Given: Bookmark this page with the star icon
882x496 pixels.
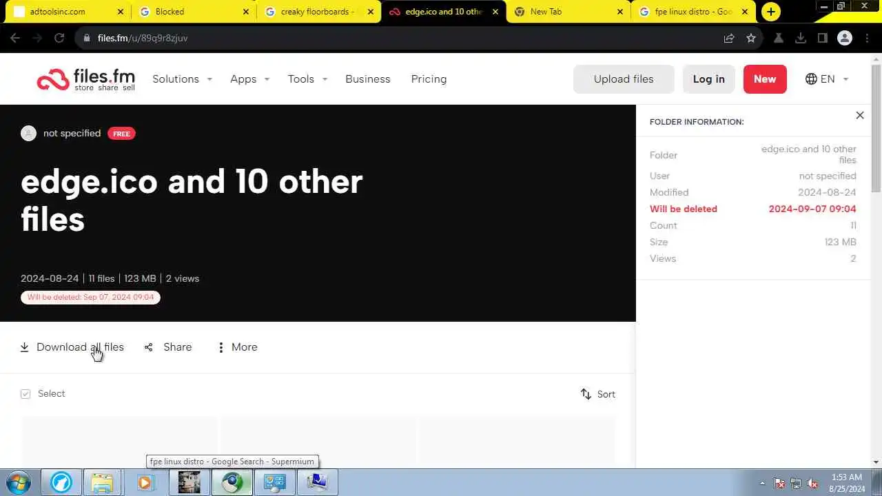Looking at the screenshot, I should pyautogui.click(x=751, y=38).
